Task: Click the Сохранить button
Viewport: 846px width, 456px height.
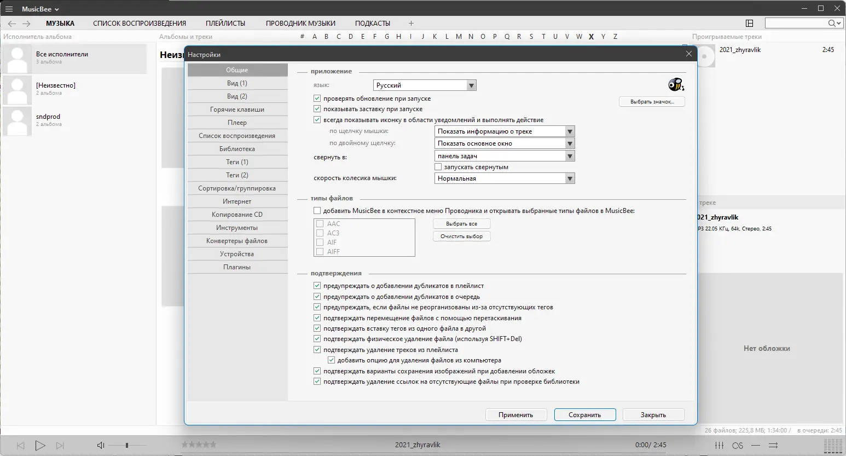Action: [585, 415]
